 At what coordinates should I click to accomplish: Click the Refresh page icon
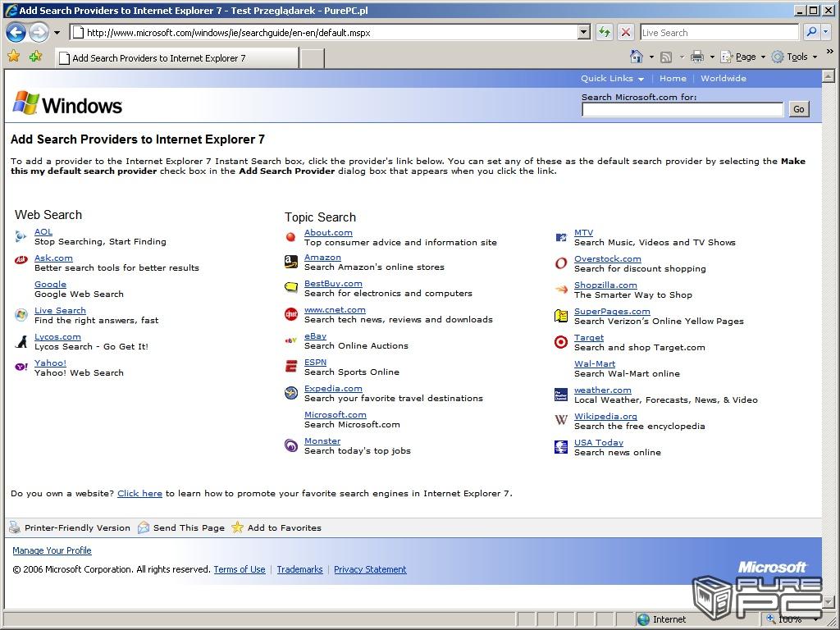click(605, 32)
